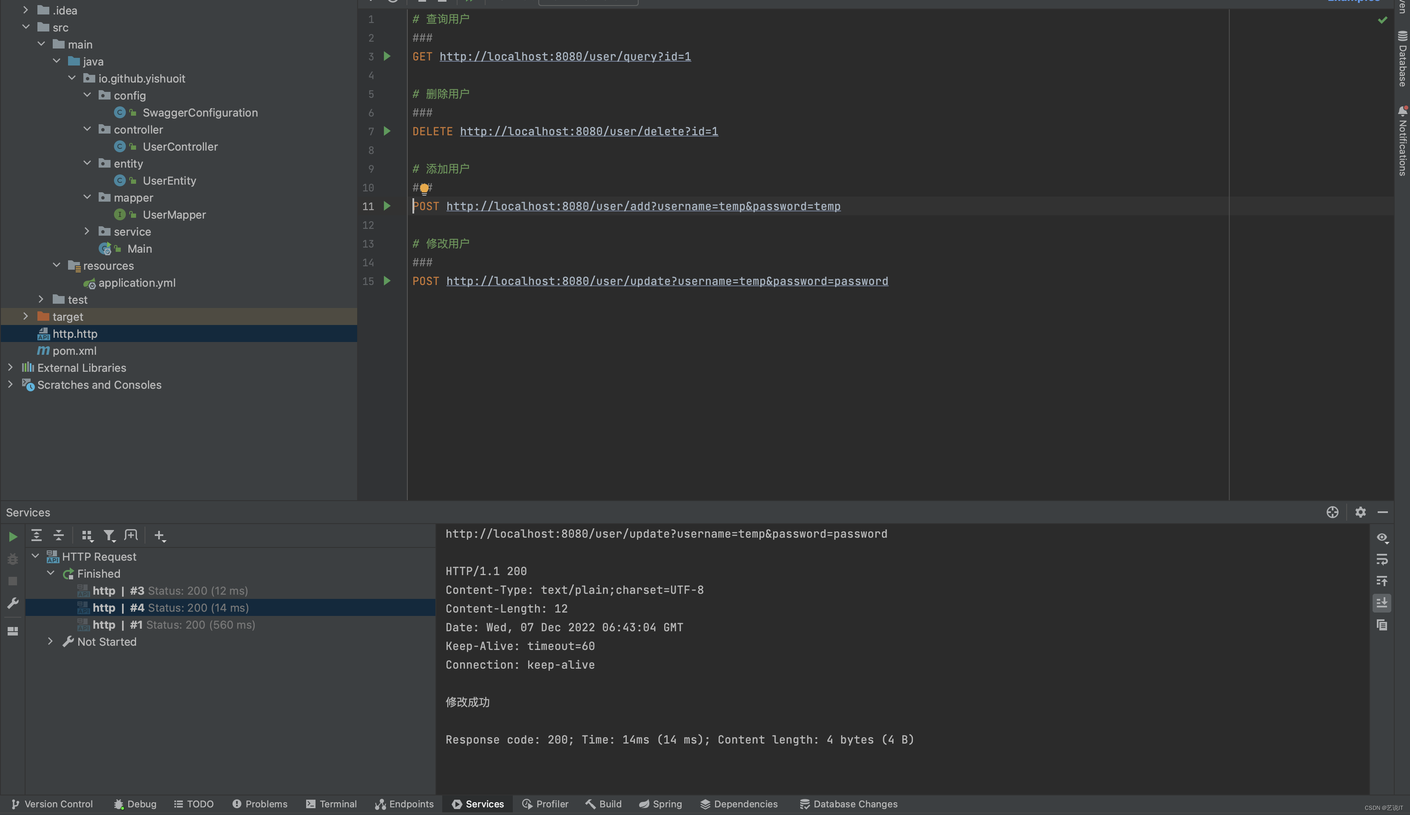Click the user/delete?id=1 URL link

(x=589, y=131)
